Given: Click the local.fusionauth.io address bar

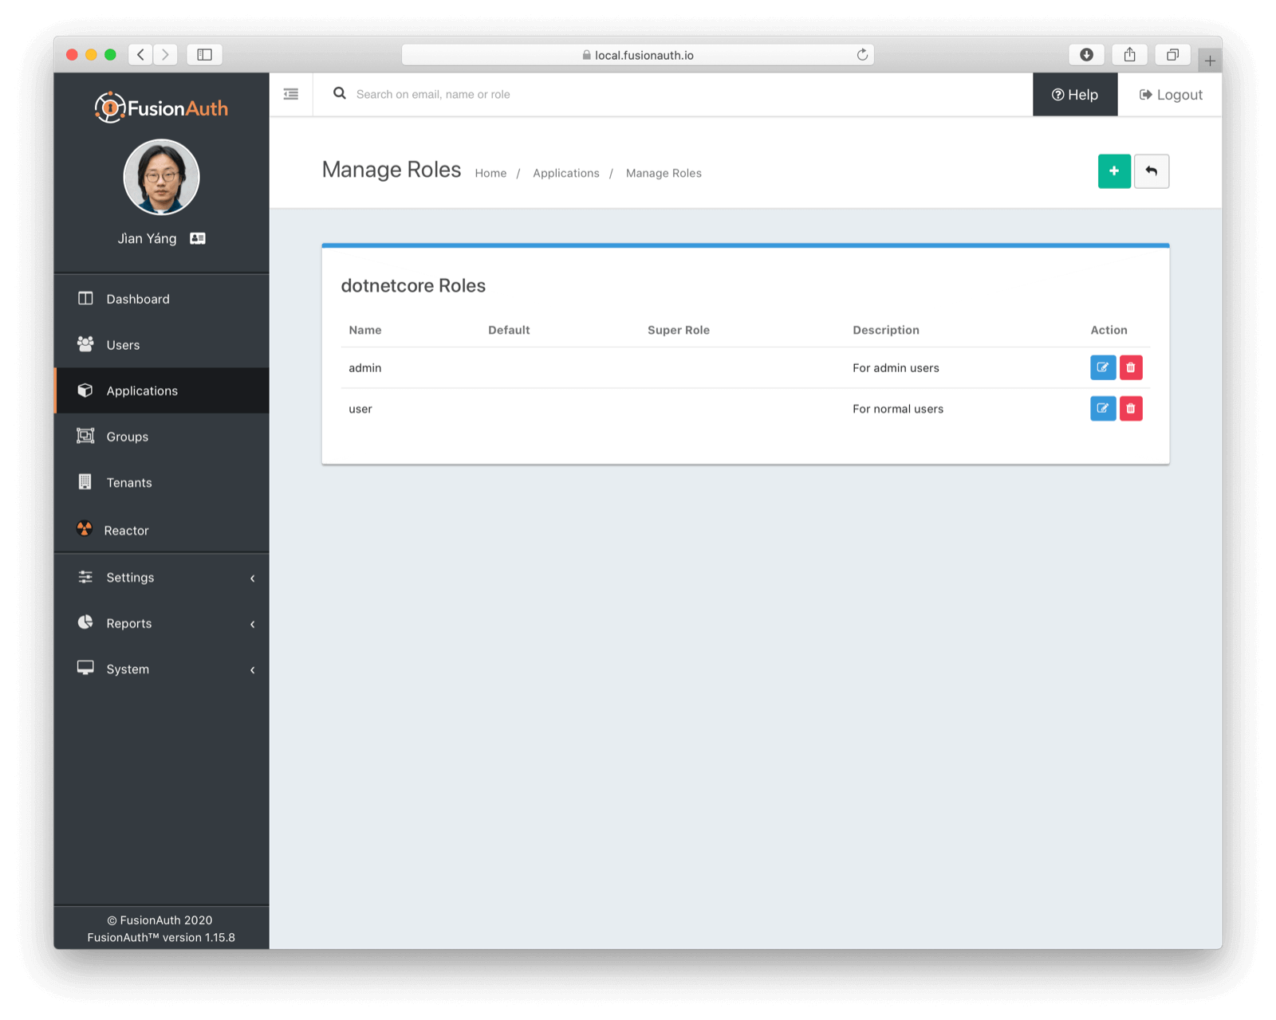Looking at the screenshot, I should [x=638, y=54].
